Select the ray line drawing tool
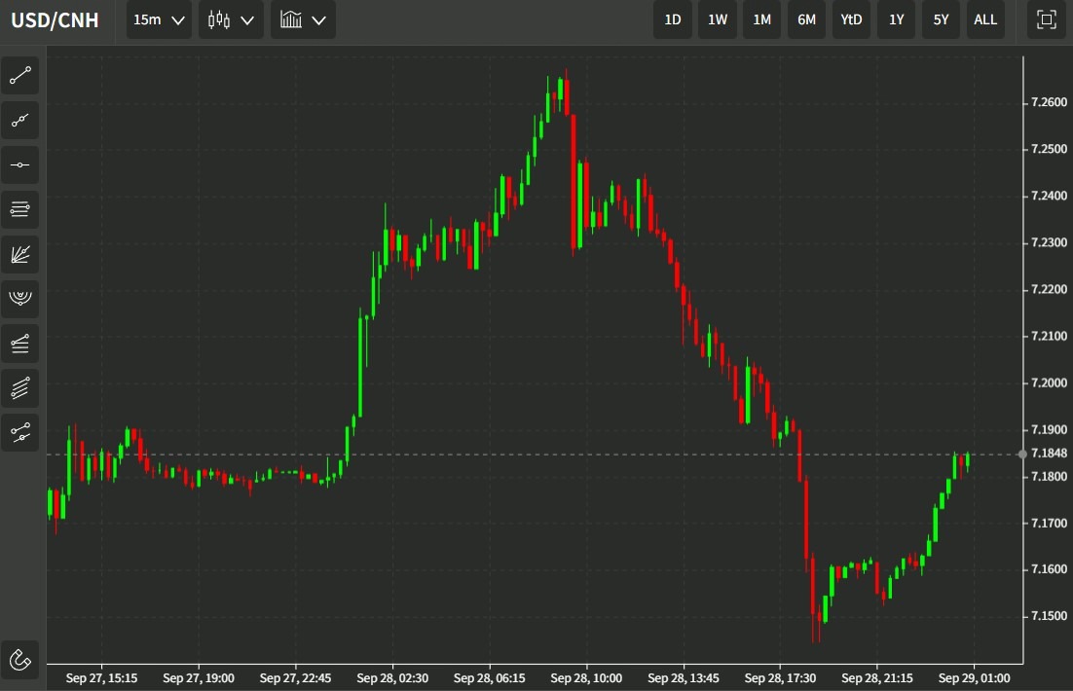 (x=20, y=121)
